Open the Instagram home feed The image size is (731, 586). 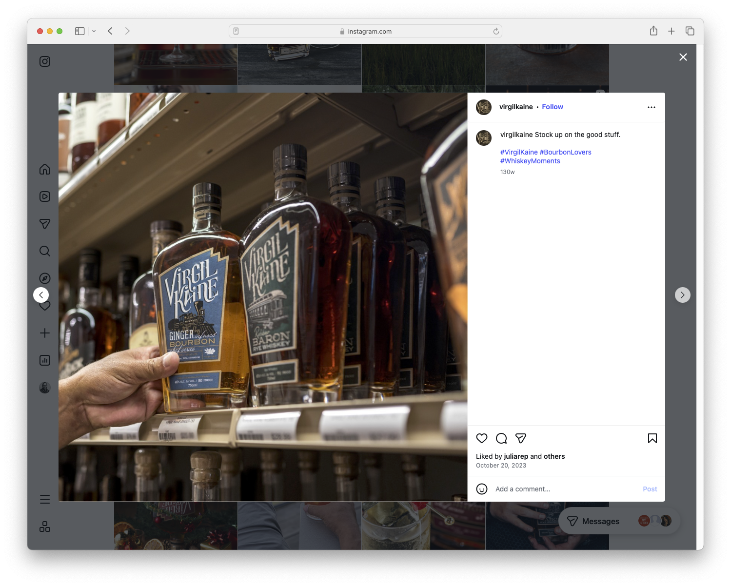(x=44, y=169)
